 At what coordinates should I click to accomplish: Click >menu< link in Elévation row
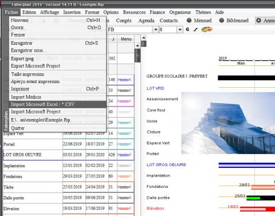pos(124,208)
